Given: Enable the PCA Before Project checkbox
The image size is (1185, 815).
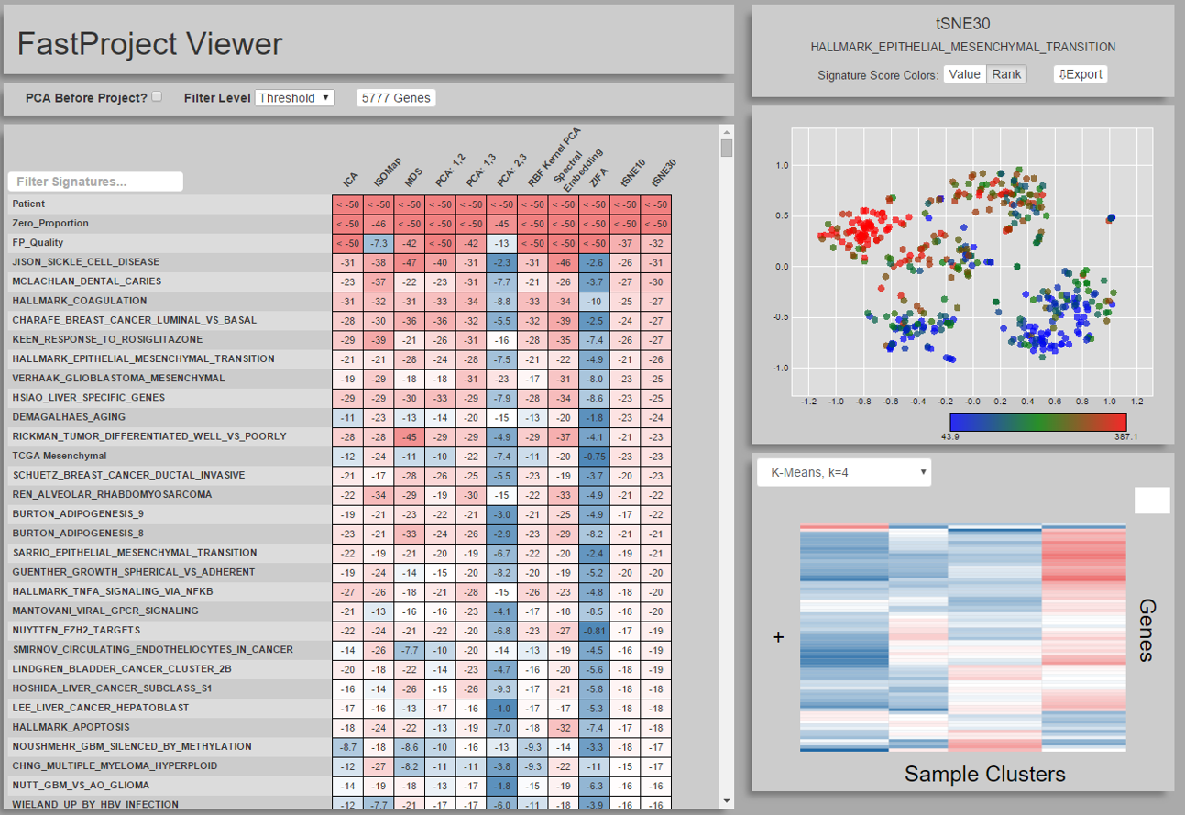Looking at the screenshot, I should point(157,97).
